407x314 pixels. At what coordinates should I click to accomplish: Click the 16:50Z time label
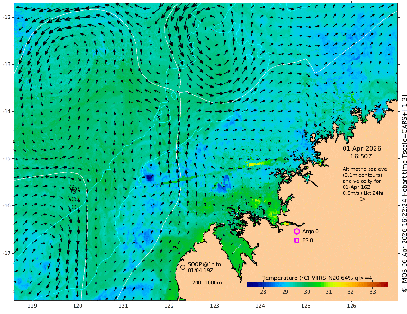point(361,157)
